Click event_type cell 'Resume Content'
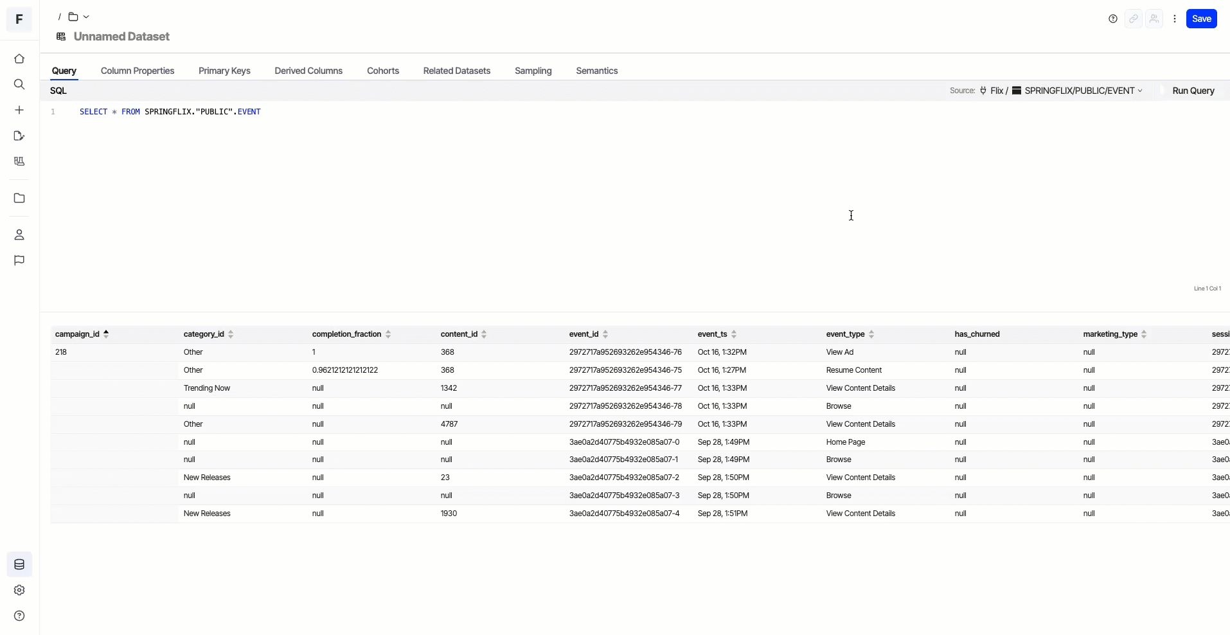The width and height of the screenshot is (1230, 635). [854, 370]
